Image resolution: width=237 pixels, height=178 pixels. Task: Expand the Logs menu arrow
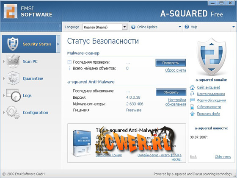coord(4,95)
